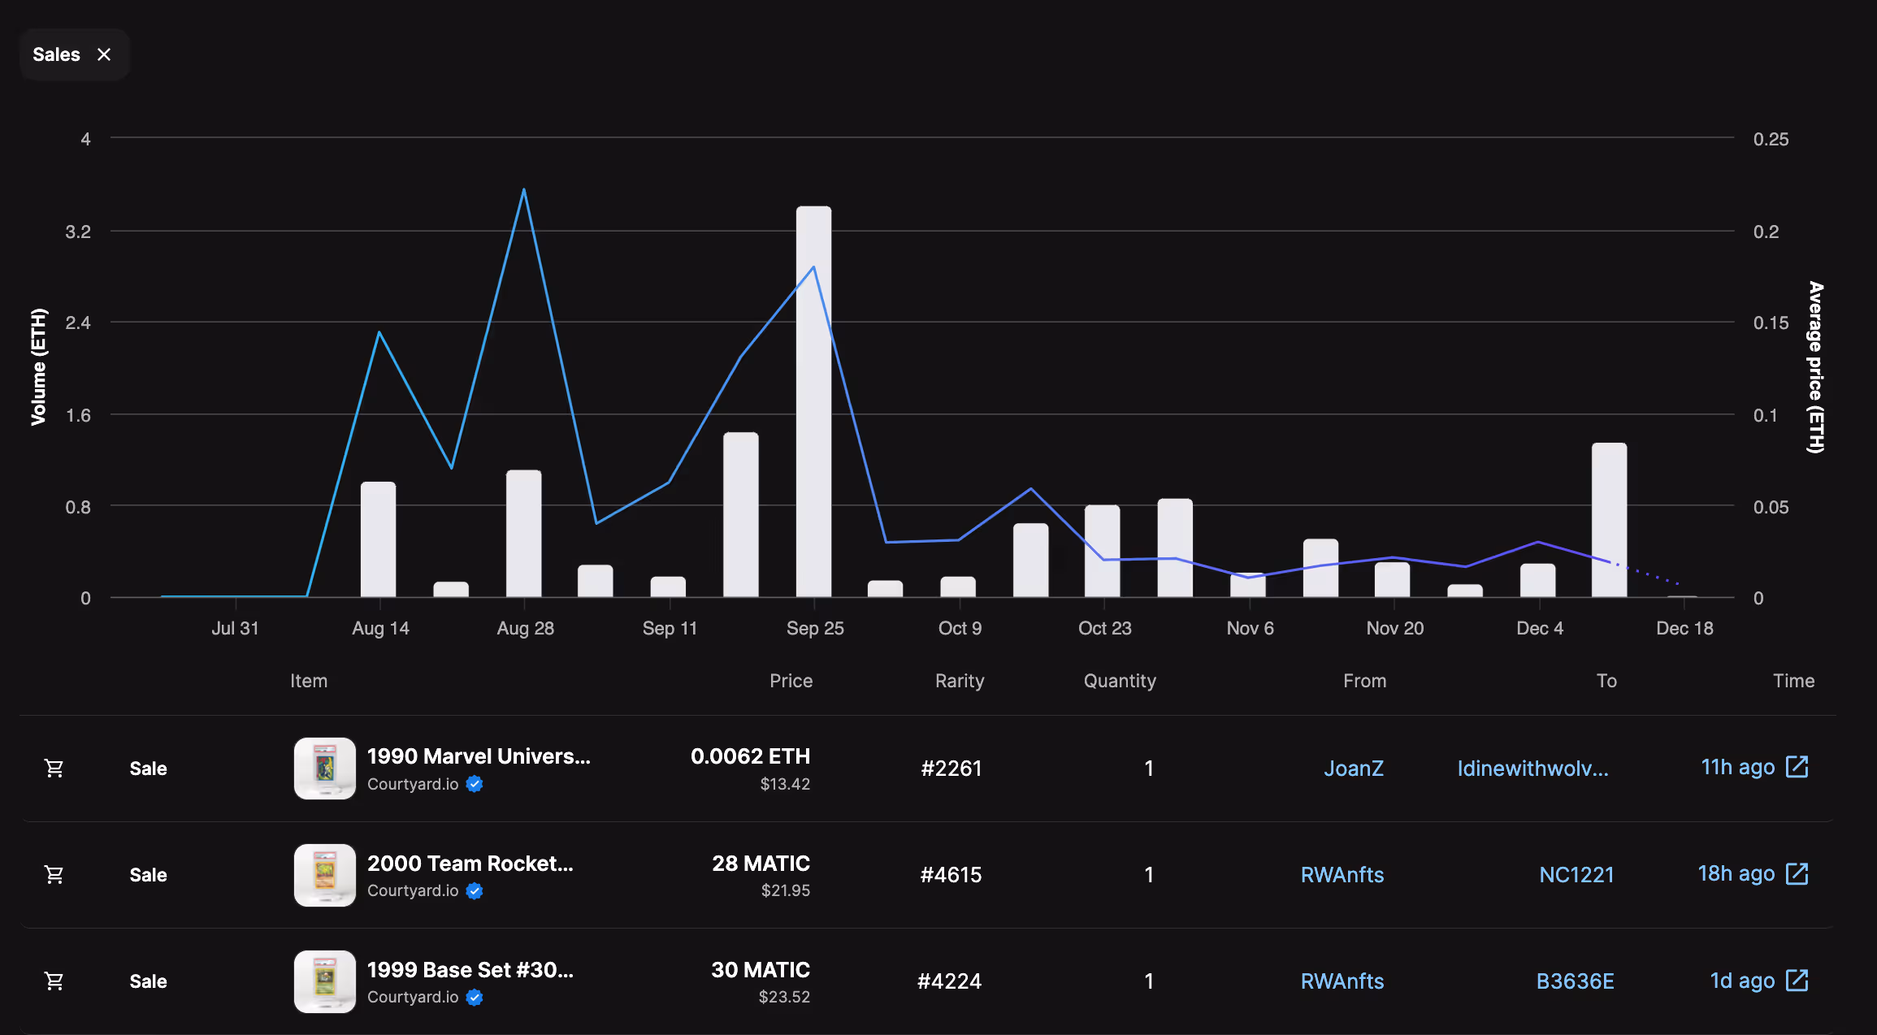Open external link icon for the 18h ago sale

pyautogui.click(x=1797, y=874)
